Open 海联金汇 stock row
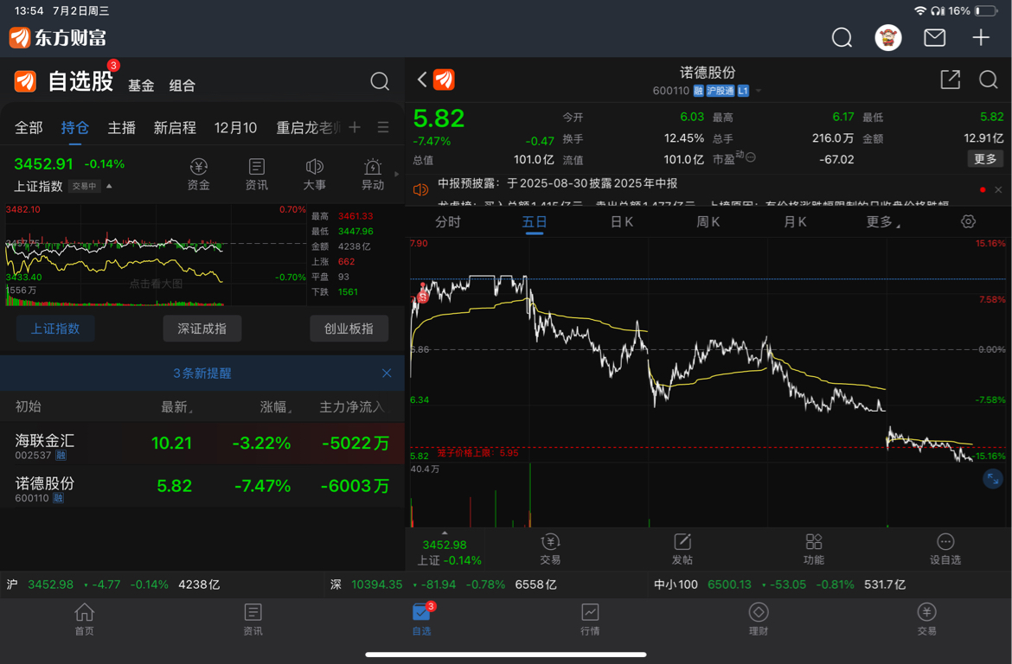 [x=202, y=444]
